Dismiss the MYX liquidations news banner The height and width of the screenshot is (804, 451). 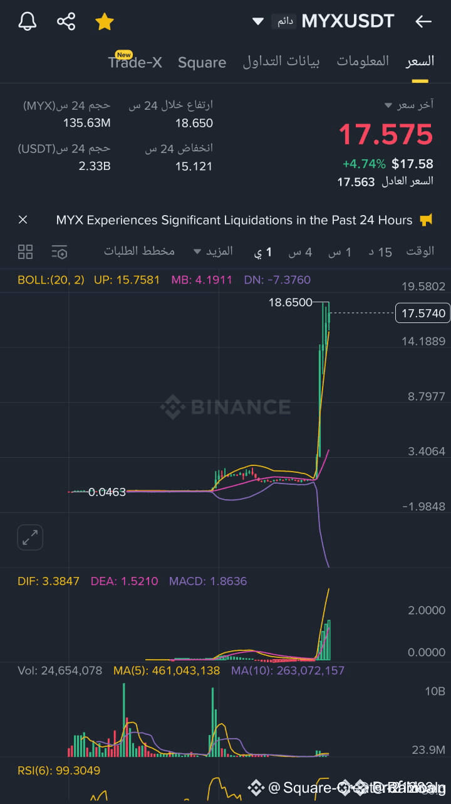23,220
